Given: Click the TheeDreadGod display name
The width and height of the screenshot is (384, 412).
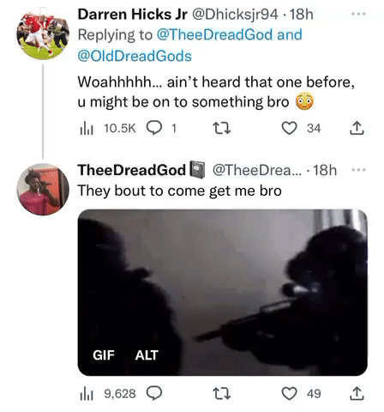Looking at the screenshot, I should tap(132, 170).
